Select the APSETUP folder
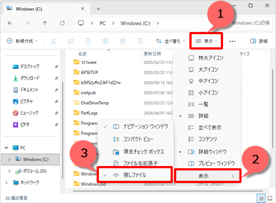This screenshot has width=276, height=203. (86, 72)
